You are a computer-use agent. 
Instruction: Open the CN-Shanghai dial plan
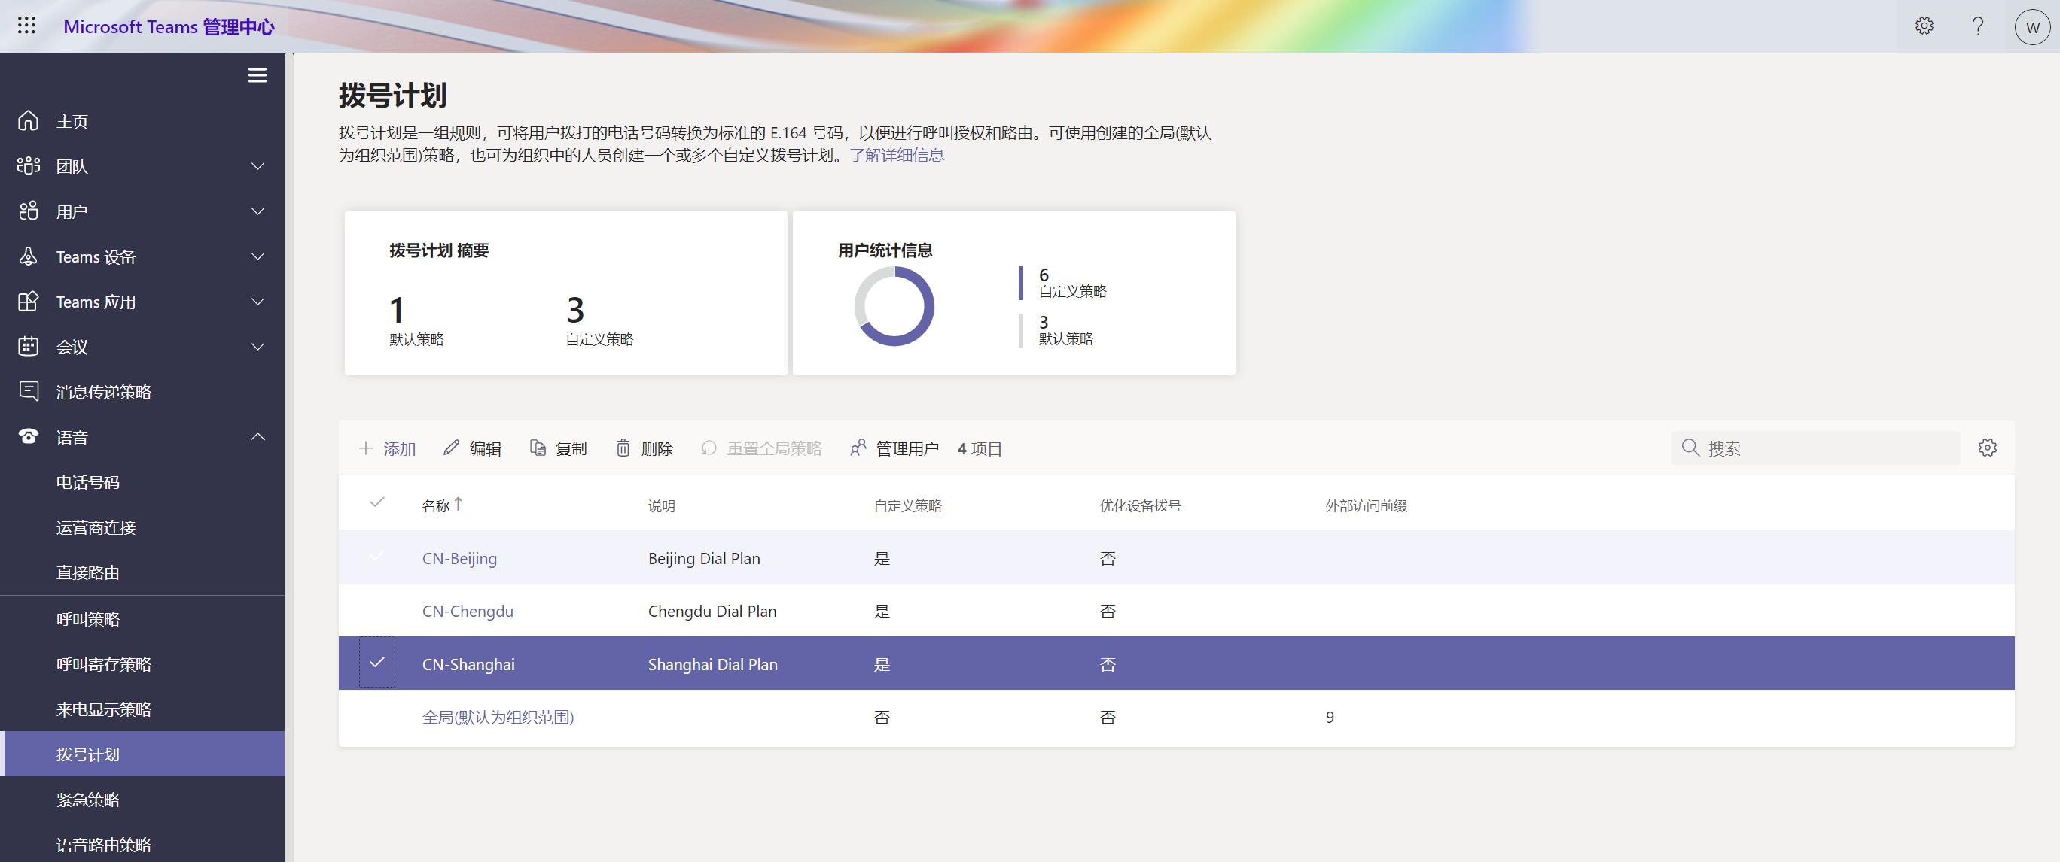click(468, 664)
